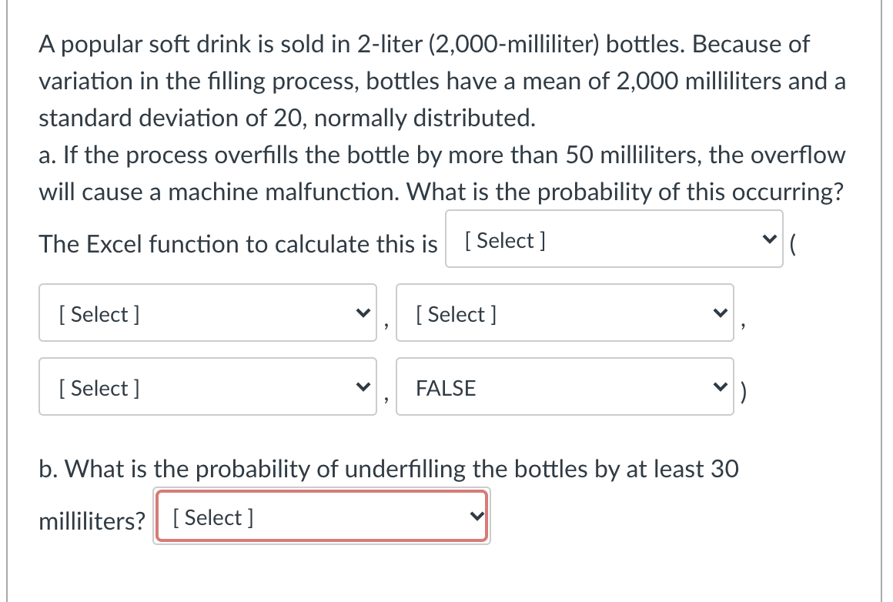893x602 pixels.
Task: Click the dropdown arrow inside the red-highlighted Select
Action: click(x=476, y=516)
